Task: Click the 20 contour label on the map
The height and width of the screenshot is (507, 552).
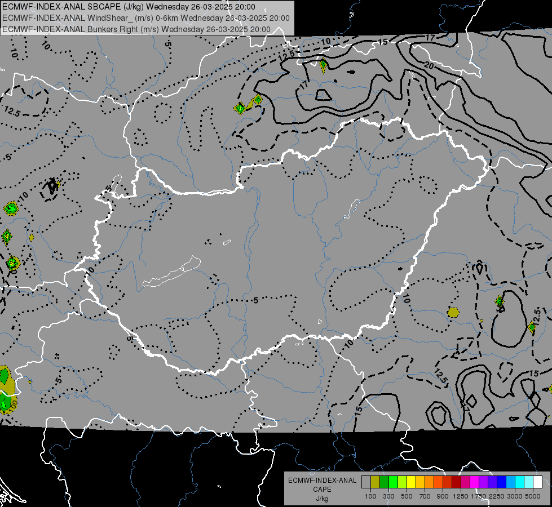Action: click(429, 65)
